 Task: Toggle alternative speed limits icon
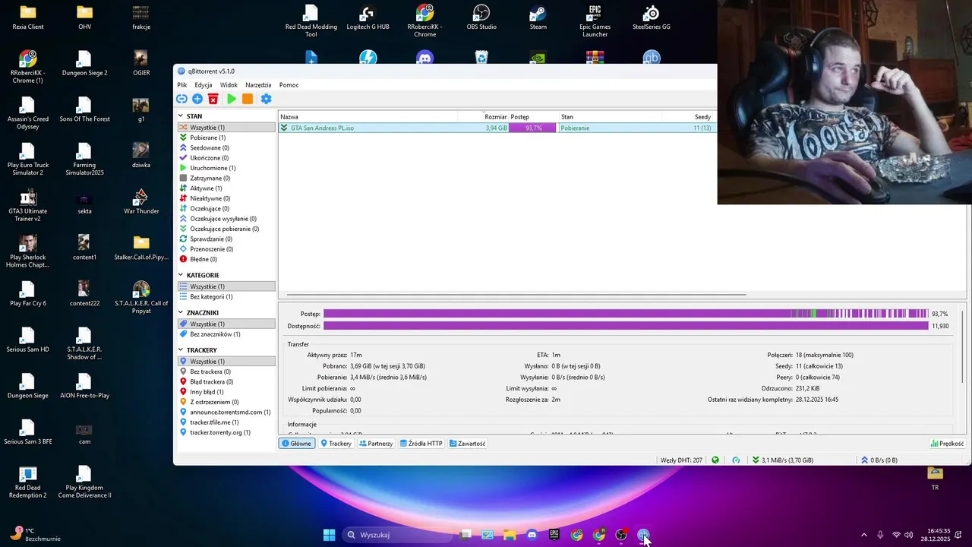[736, 460]
